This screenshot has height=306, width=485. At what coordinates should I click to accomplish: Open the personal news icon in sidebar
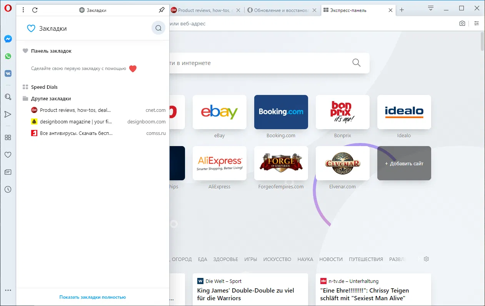tap(8, 172)
